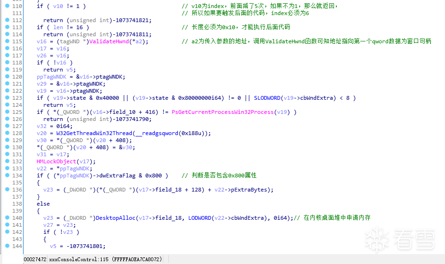
Task: Follow W32GetThreadWin32Thread function call
Action: pos(94,133)
